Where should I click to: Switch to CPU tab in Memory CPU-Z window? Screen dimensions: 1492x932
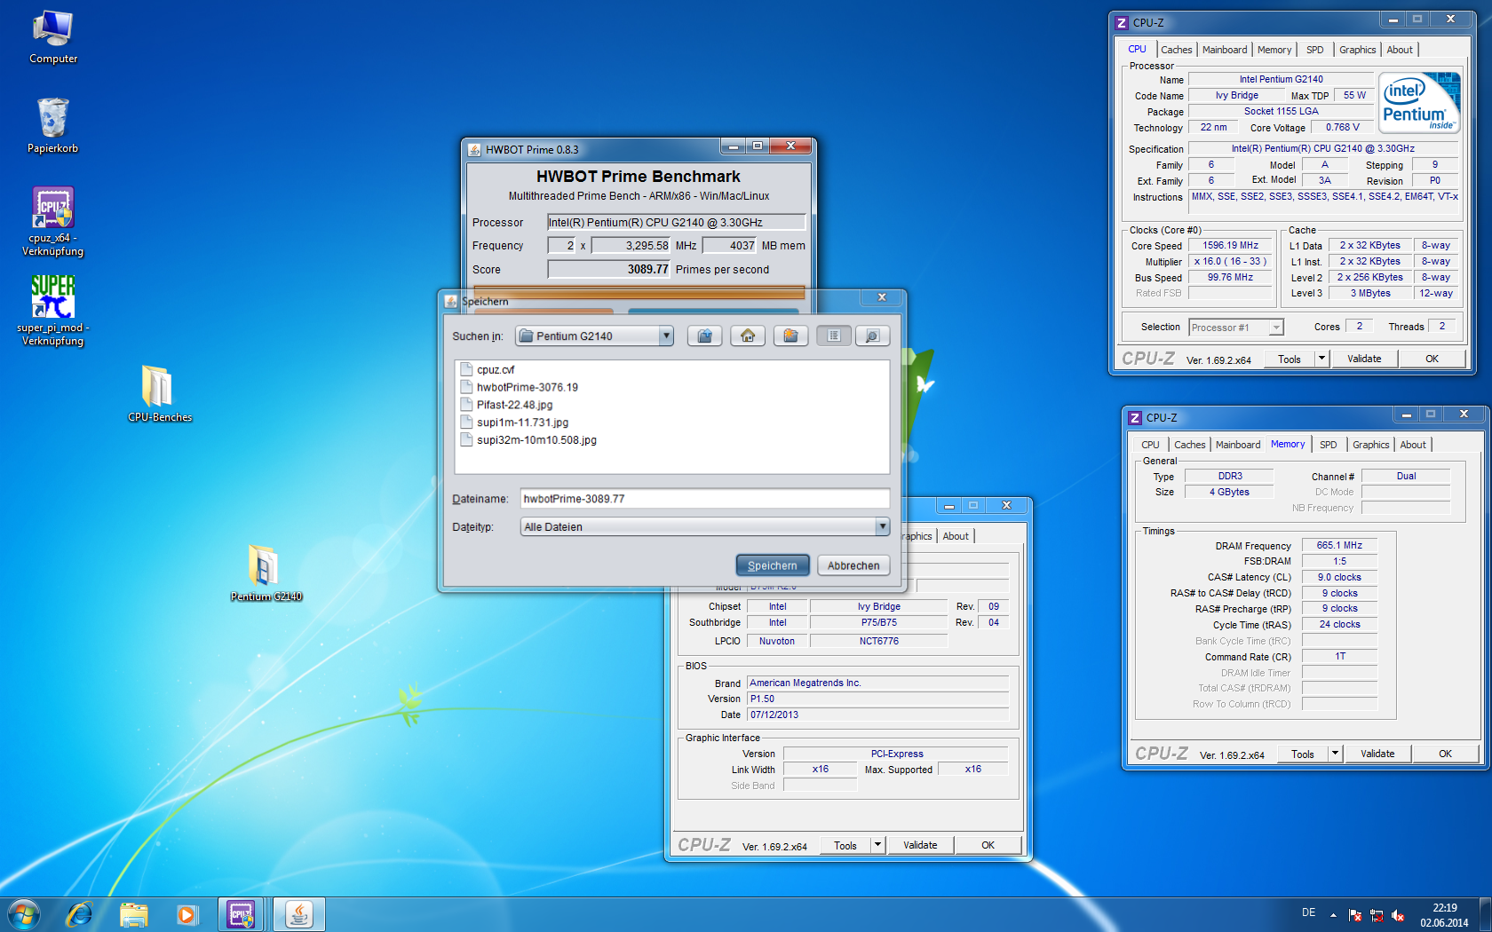point(1150,445)
